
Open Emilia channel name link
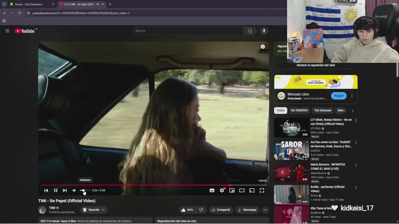[x=315, y=196]
